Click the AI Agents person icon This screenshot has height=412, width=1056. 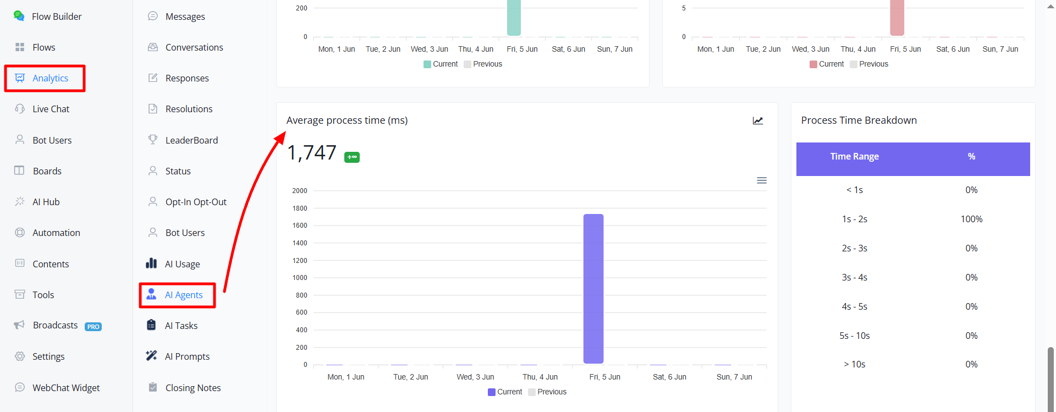tap(151, 294)
